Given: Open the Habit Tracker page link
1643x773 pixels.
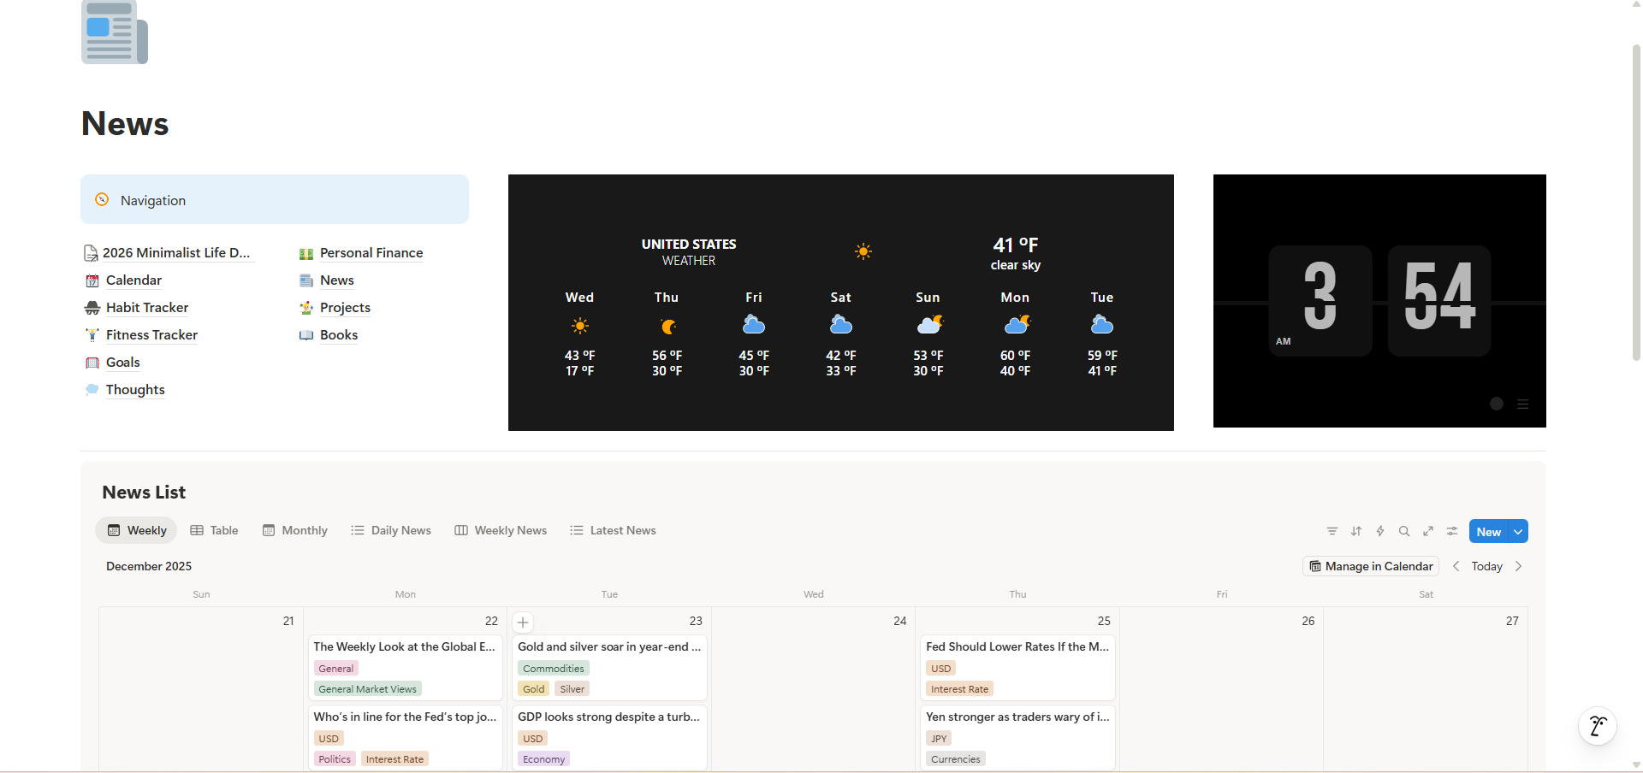Looking at the screenshot, I should click(147, 308).
